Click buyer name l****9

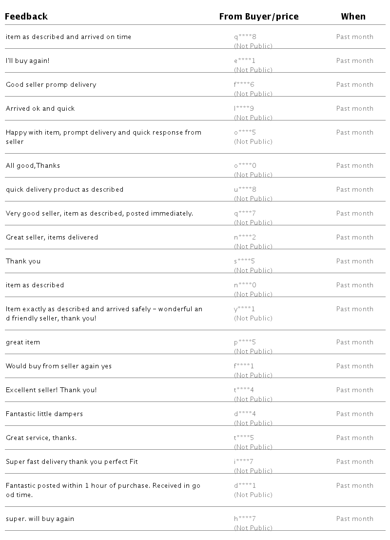[x=245, y=108]
